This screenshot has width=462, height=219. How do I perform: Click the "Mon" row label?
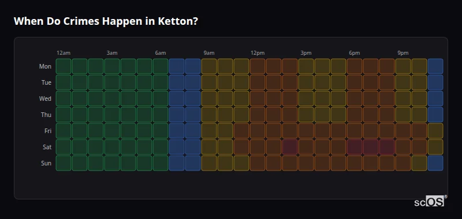(x=45, y=66)
